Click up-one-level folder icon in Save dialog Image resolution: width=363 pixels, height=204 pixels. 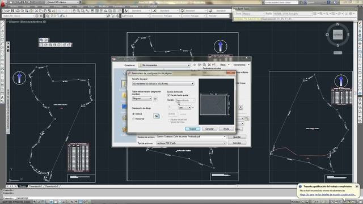(200, 65)
